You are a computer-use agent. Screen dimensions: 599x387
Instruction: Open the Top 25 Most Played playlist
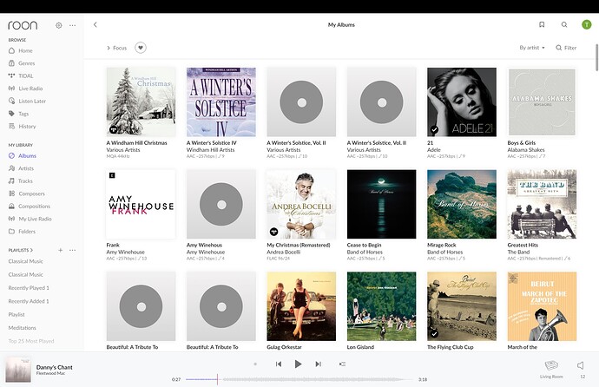31,341
